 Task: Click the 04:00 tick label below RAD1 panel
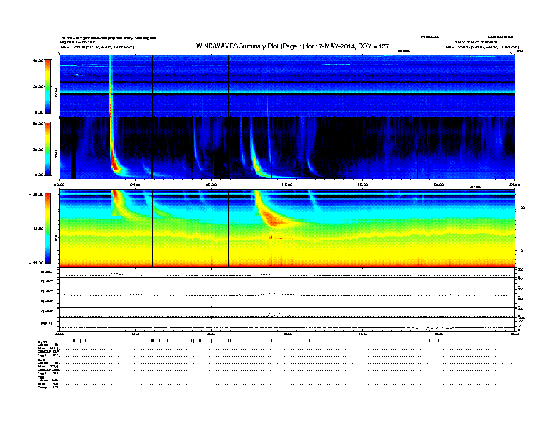tap(135, 184)
